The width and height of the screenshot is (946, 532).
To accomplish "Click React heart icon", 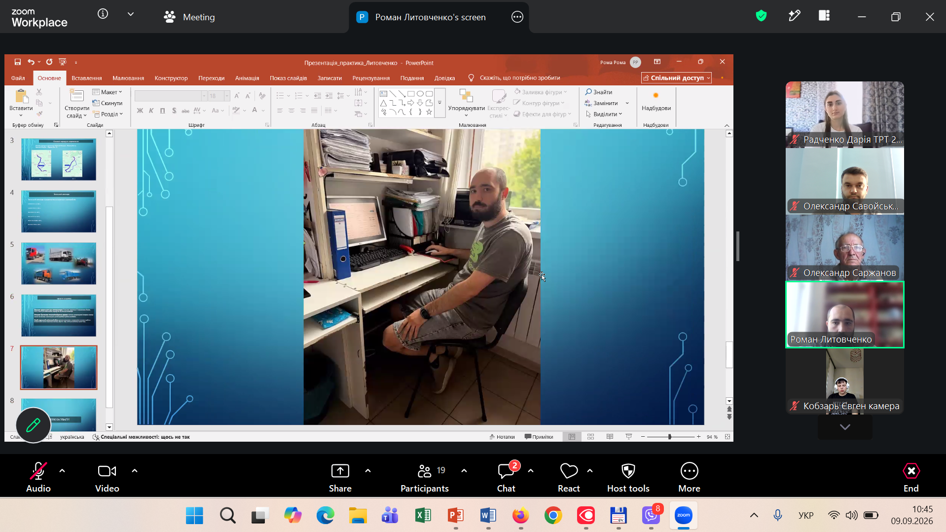I will click(x=569, y=471).
